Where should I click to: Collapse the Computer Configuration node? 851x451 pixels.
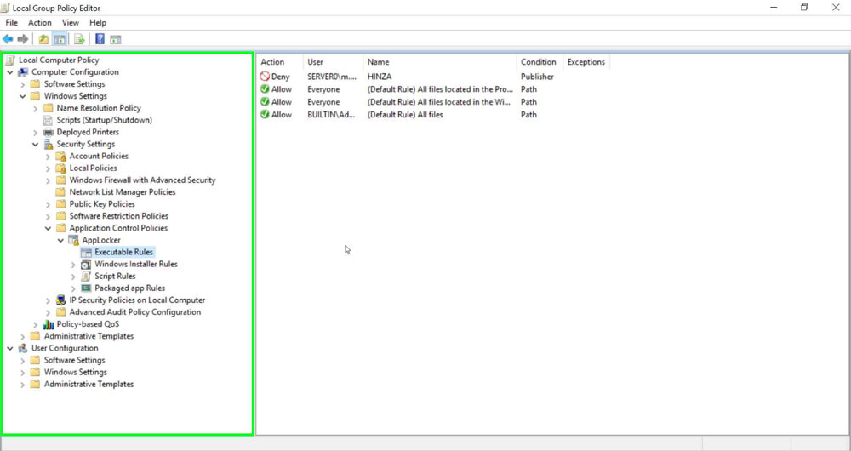click(x=9, y=72)
